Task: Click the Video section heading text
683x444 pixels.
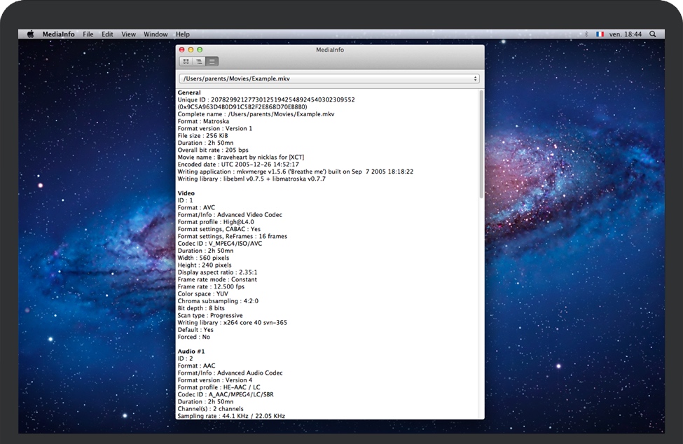Action: tap(186, 193)
